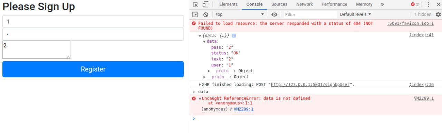Click the red error count badge
This screenshot has height=133, width=442.
click(415, 4)
